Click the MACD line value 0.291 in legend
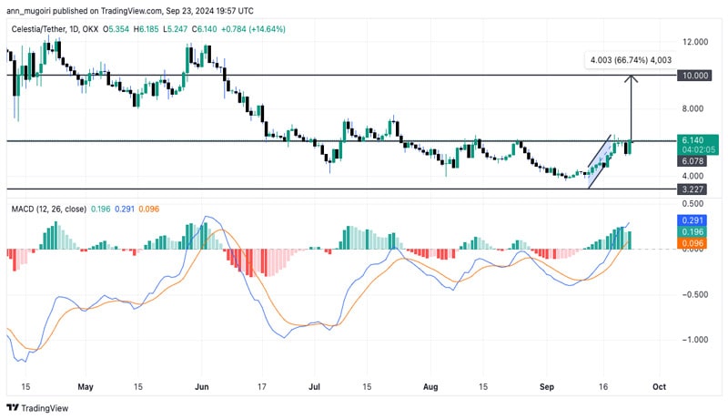Viewport: 728px width, 419px height. point(125,209)
